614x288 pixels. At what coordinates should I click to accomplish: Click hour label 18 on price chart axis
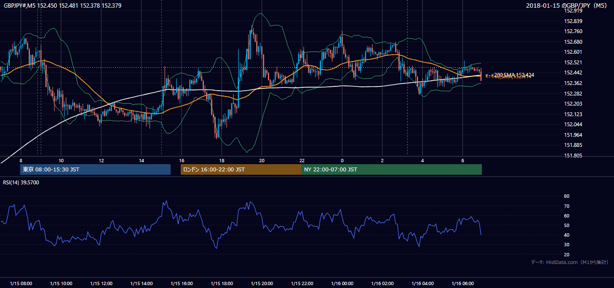click(221, 160)
